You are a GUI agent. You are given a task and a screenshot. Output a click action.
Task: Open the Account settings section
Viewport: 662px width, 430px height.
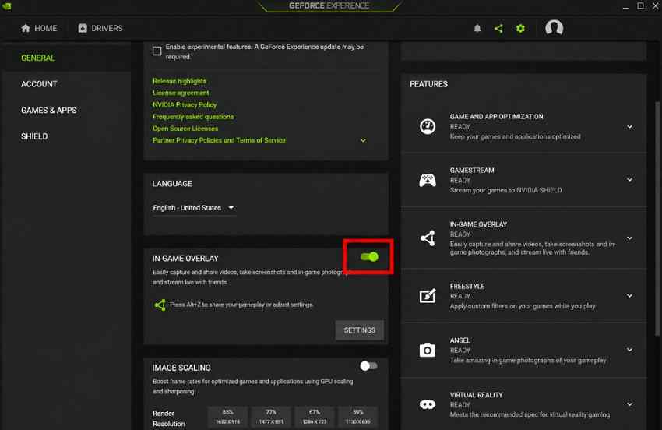39,84
